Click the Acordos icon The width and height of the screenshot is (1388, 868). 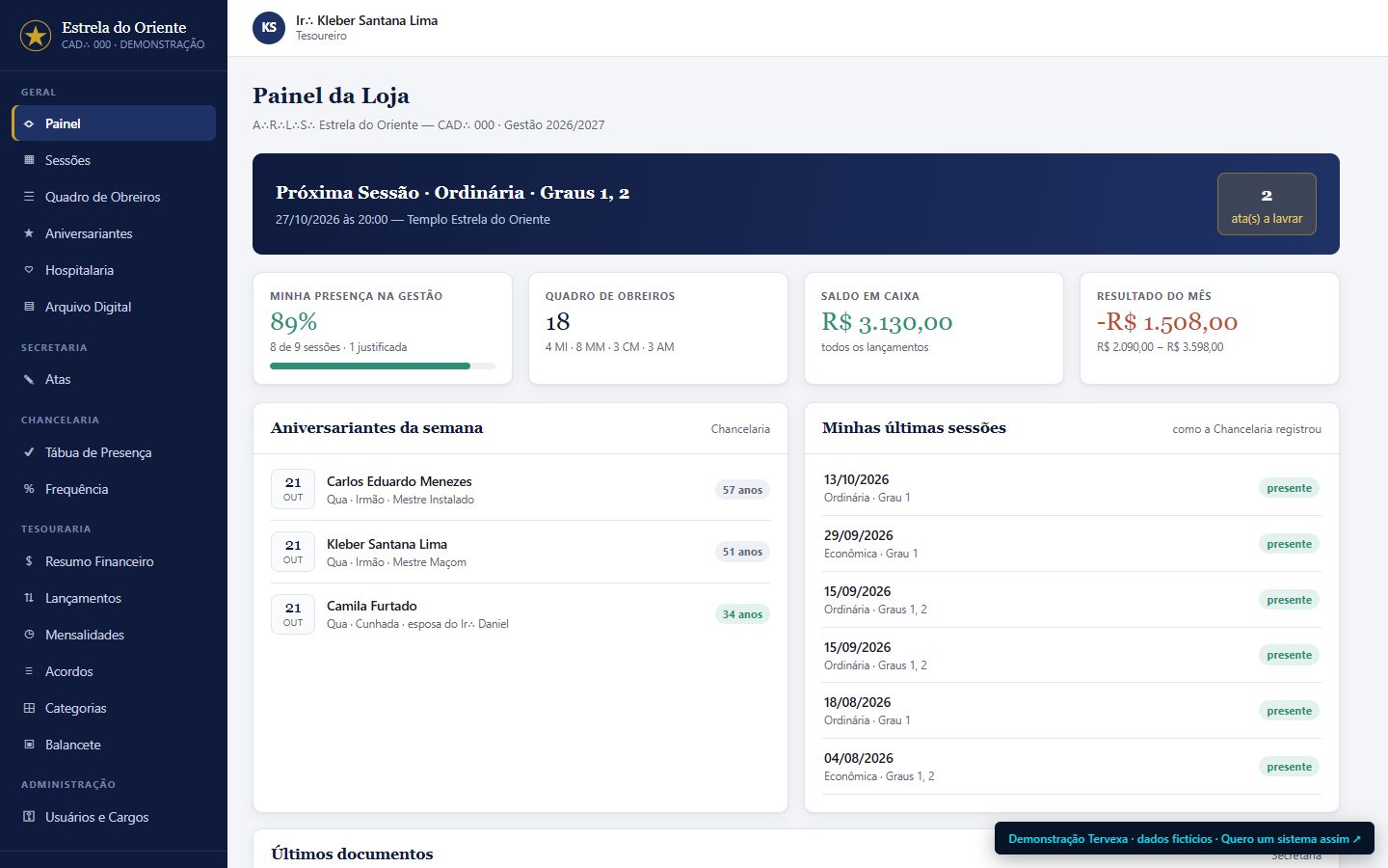[29, 671]
